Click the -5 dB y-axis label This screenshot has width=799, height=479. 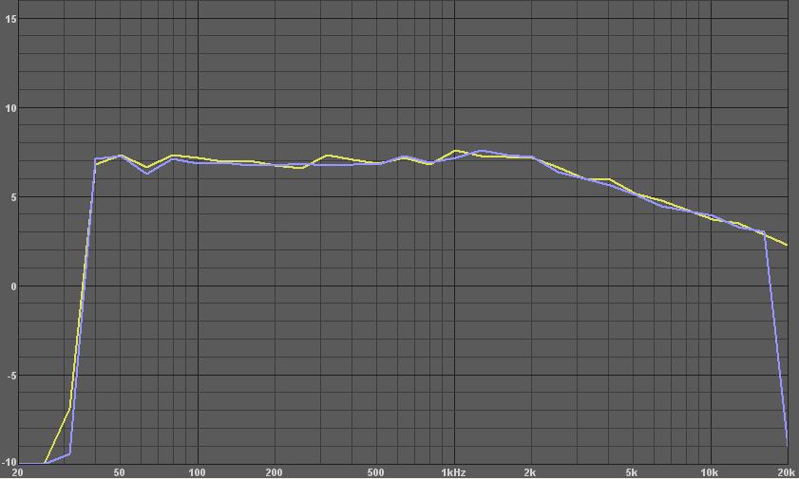point(12,376)
